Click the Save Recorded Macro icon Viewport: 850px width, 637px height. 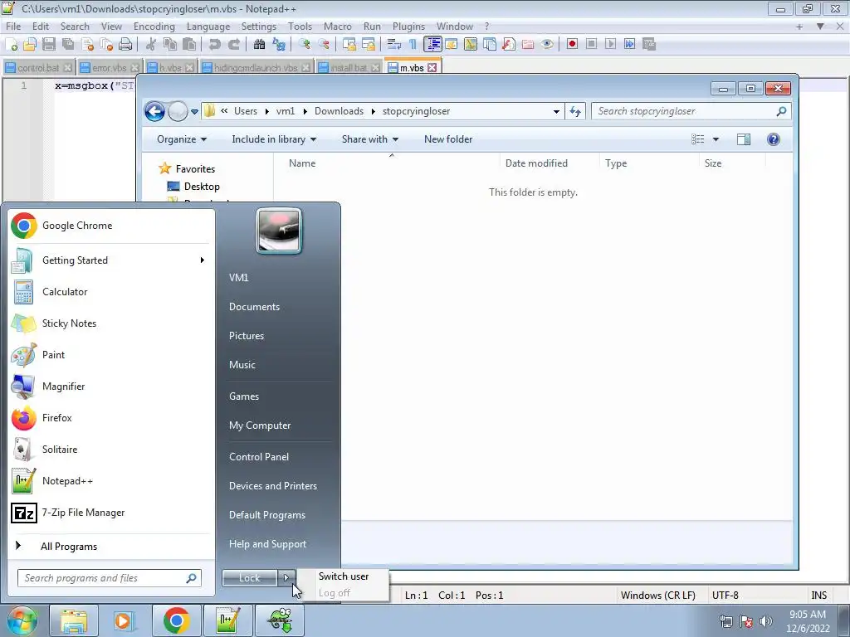click(649, 45)
